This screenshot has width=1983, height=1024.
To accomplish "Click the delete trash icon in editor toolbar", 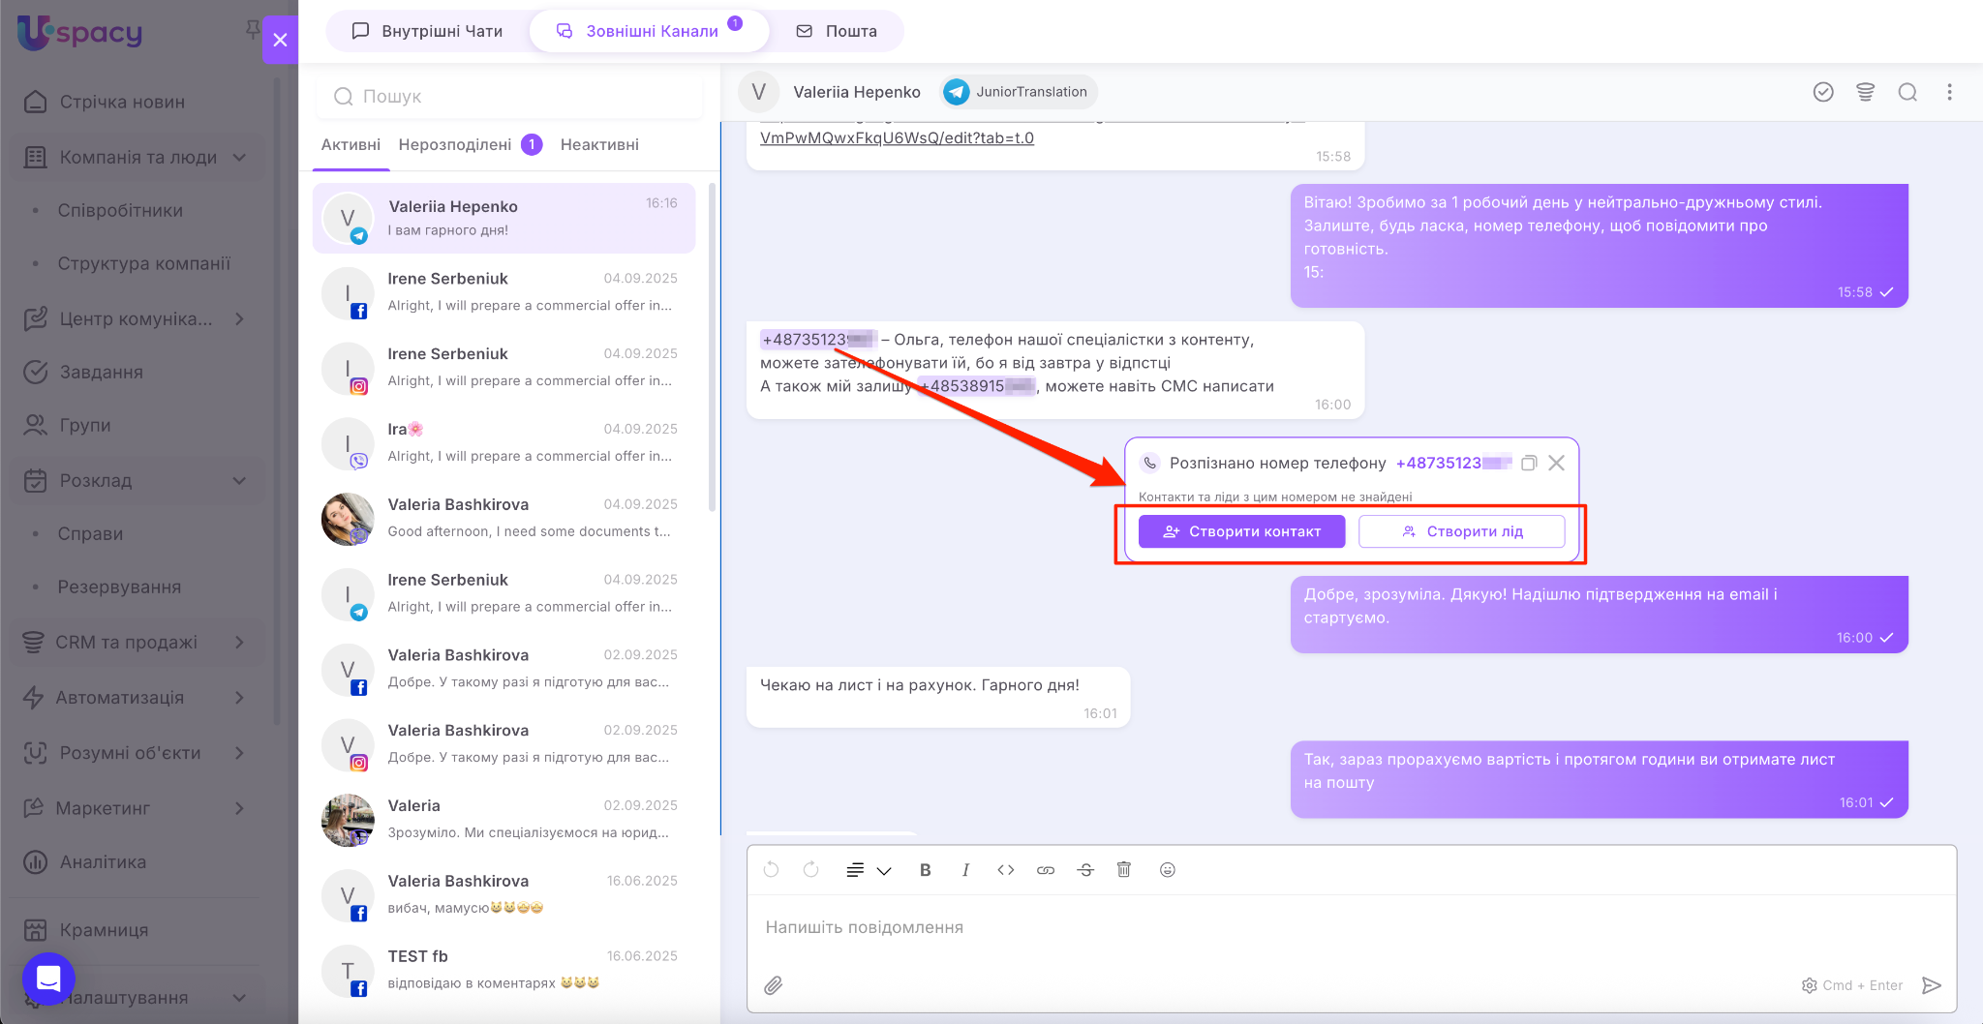I will (1123, 870).
